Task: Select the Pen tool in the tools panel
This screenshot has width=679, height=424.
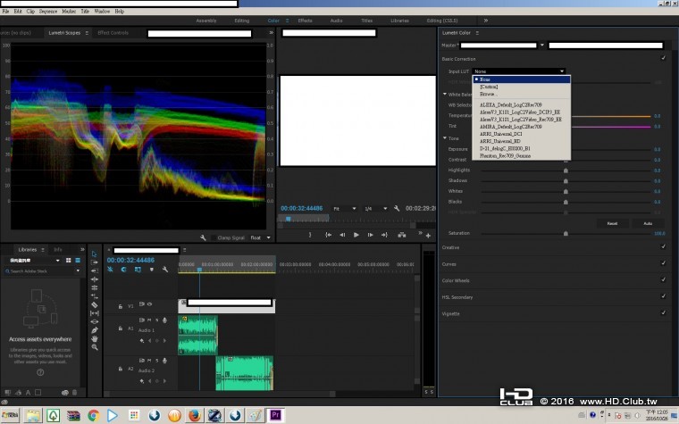Action: (95, 329)
